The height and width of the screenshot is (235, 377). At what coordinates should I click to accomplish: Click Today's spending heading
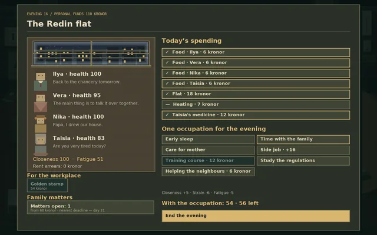(191, 41)
